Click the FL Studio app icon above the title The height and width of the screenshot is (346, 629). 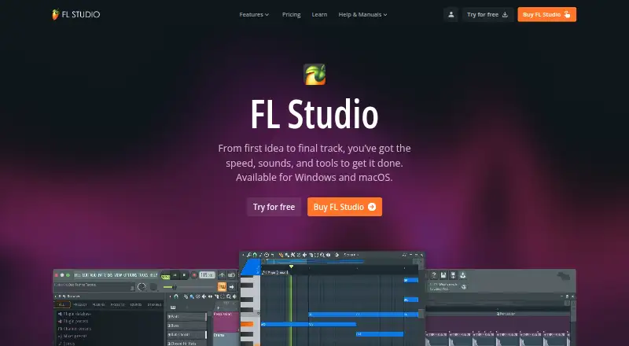coord(314,74)
